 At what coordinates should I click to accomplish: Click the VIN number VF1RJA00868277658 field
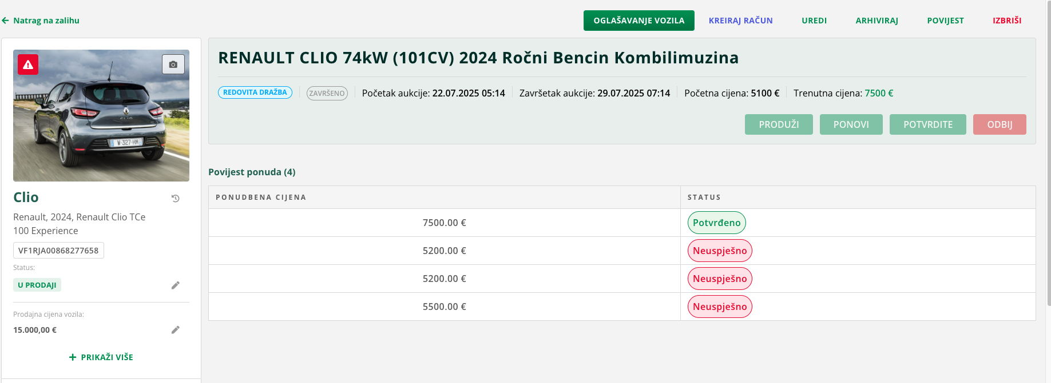58,251
